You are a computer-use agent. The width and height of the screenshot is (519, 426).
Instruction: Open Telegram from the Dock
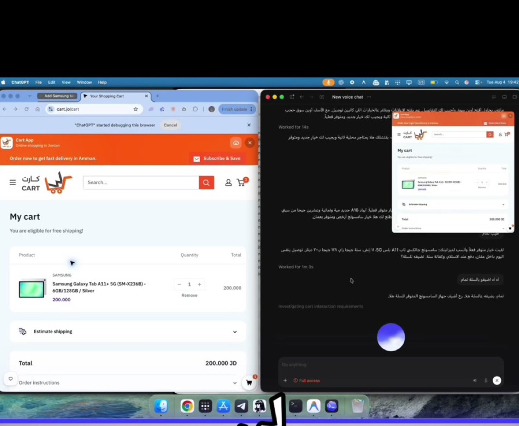[x=241, y=406]
